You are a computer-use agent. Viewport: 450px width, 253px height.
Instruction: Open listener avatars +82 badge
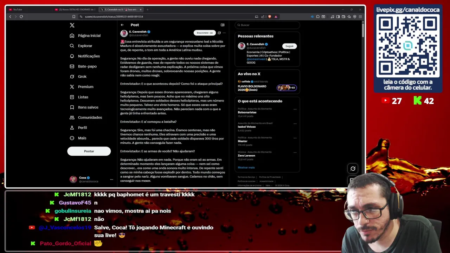click(x=287, y=87)
